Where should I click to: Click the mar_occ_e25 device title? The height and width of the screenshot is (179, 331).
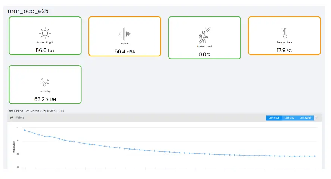[x=28, y=11]
